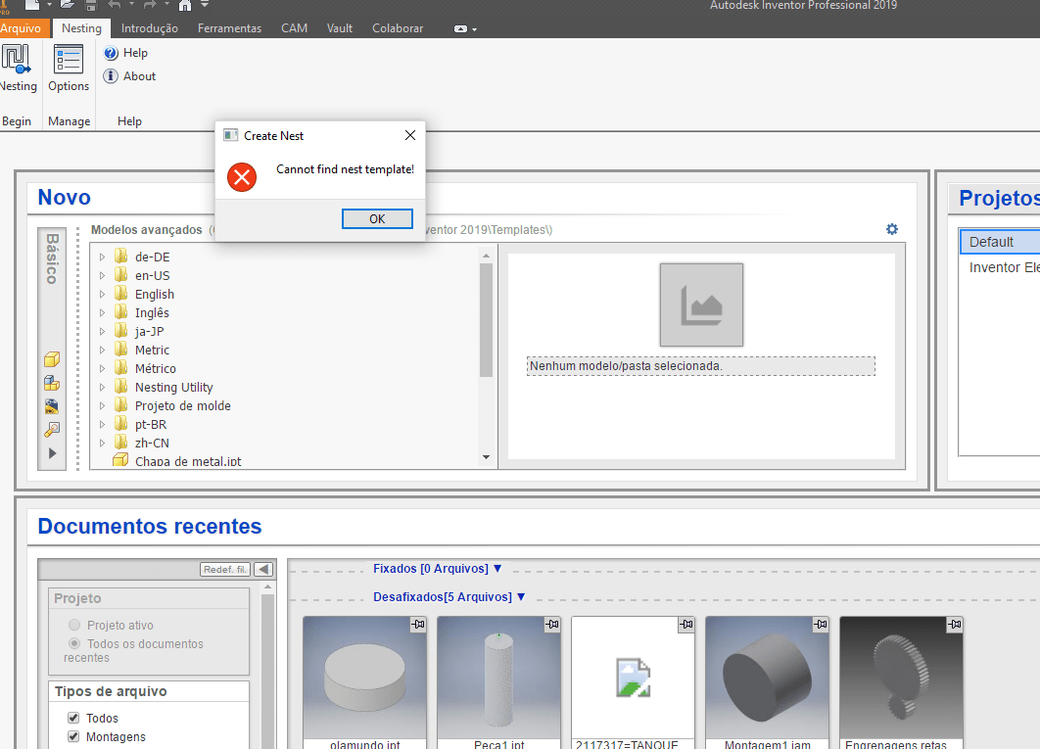Click the empty preview image placeholder

(701, 305)
